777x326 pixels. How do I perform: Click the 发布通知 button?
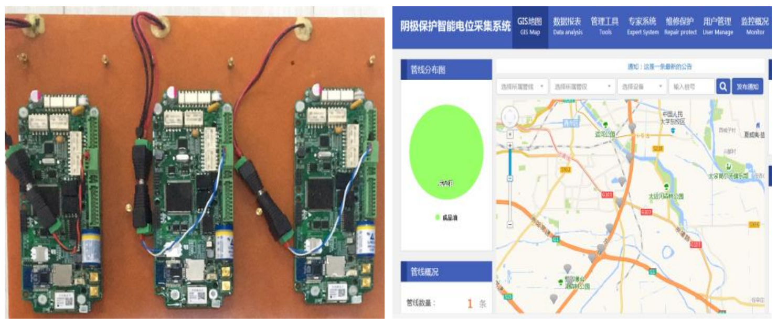(747, 87)
